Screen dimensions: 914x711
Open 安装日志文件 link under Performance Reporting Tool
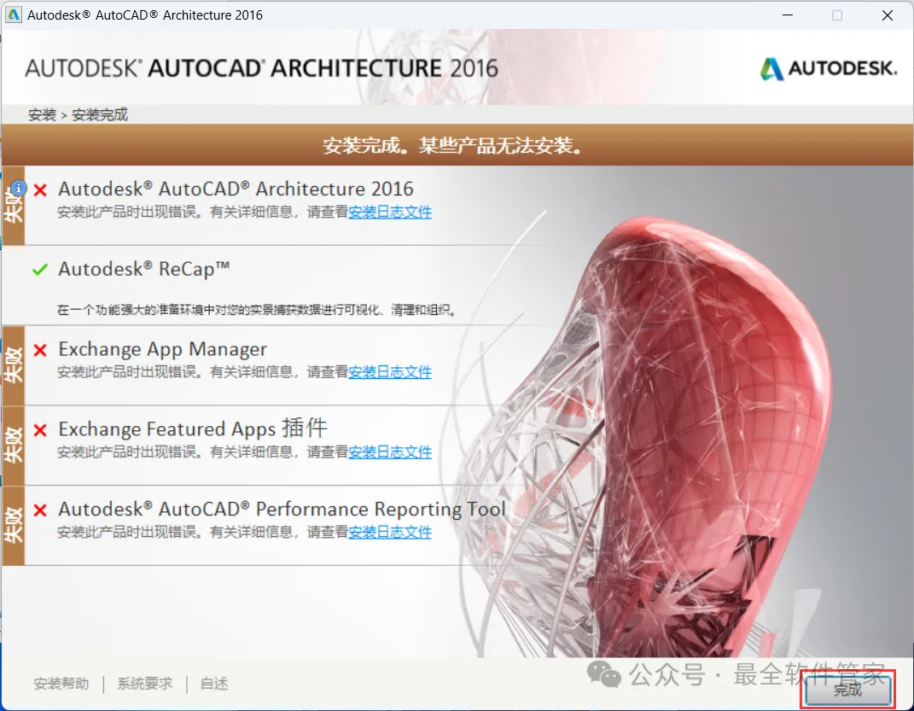(390, 532)
